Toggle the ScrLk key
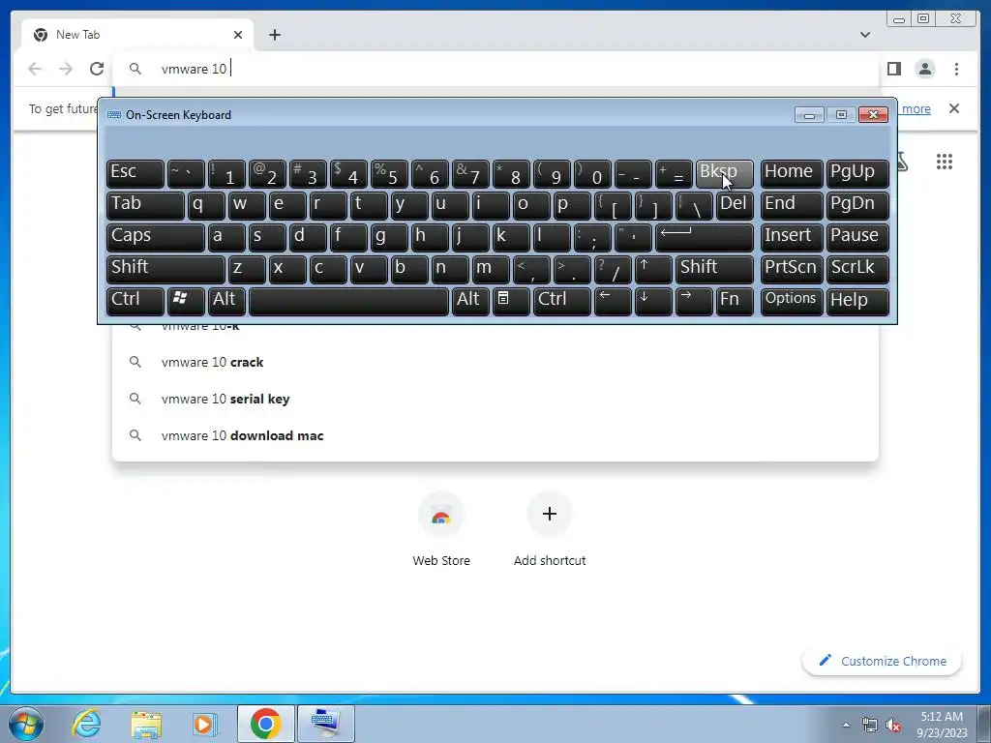991x743 pixels. coord(857,269)
